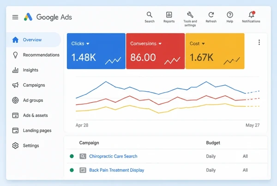Image resolution: width=277 pixels, height=186 pixels.
Task: Select the red Conversions metric card
Action: 156,51
